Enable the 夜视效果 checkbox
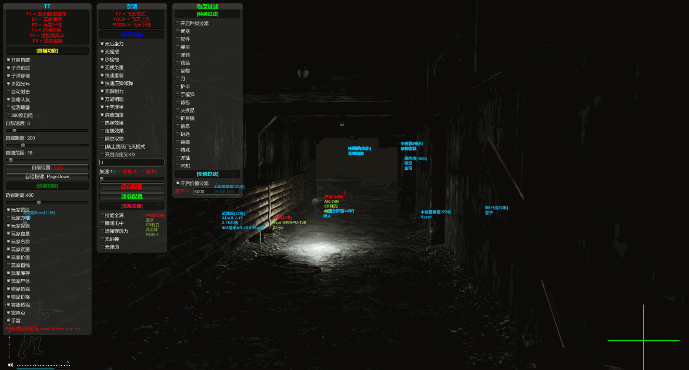This screenshot has height=370, width=689. click(102, 131)
